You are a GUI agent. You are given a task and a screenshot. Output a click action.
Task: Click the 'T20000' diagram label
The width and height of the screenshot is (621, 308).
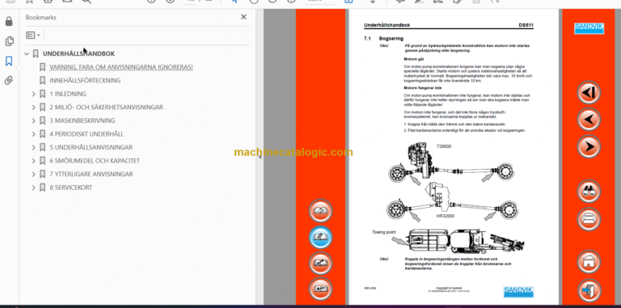coord(444,146)
